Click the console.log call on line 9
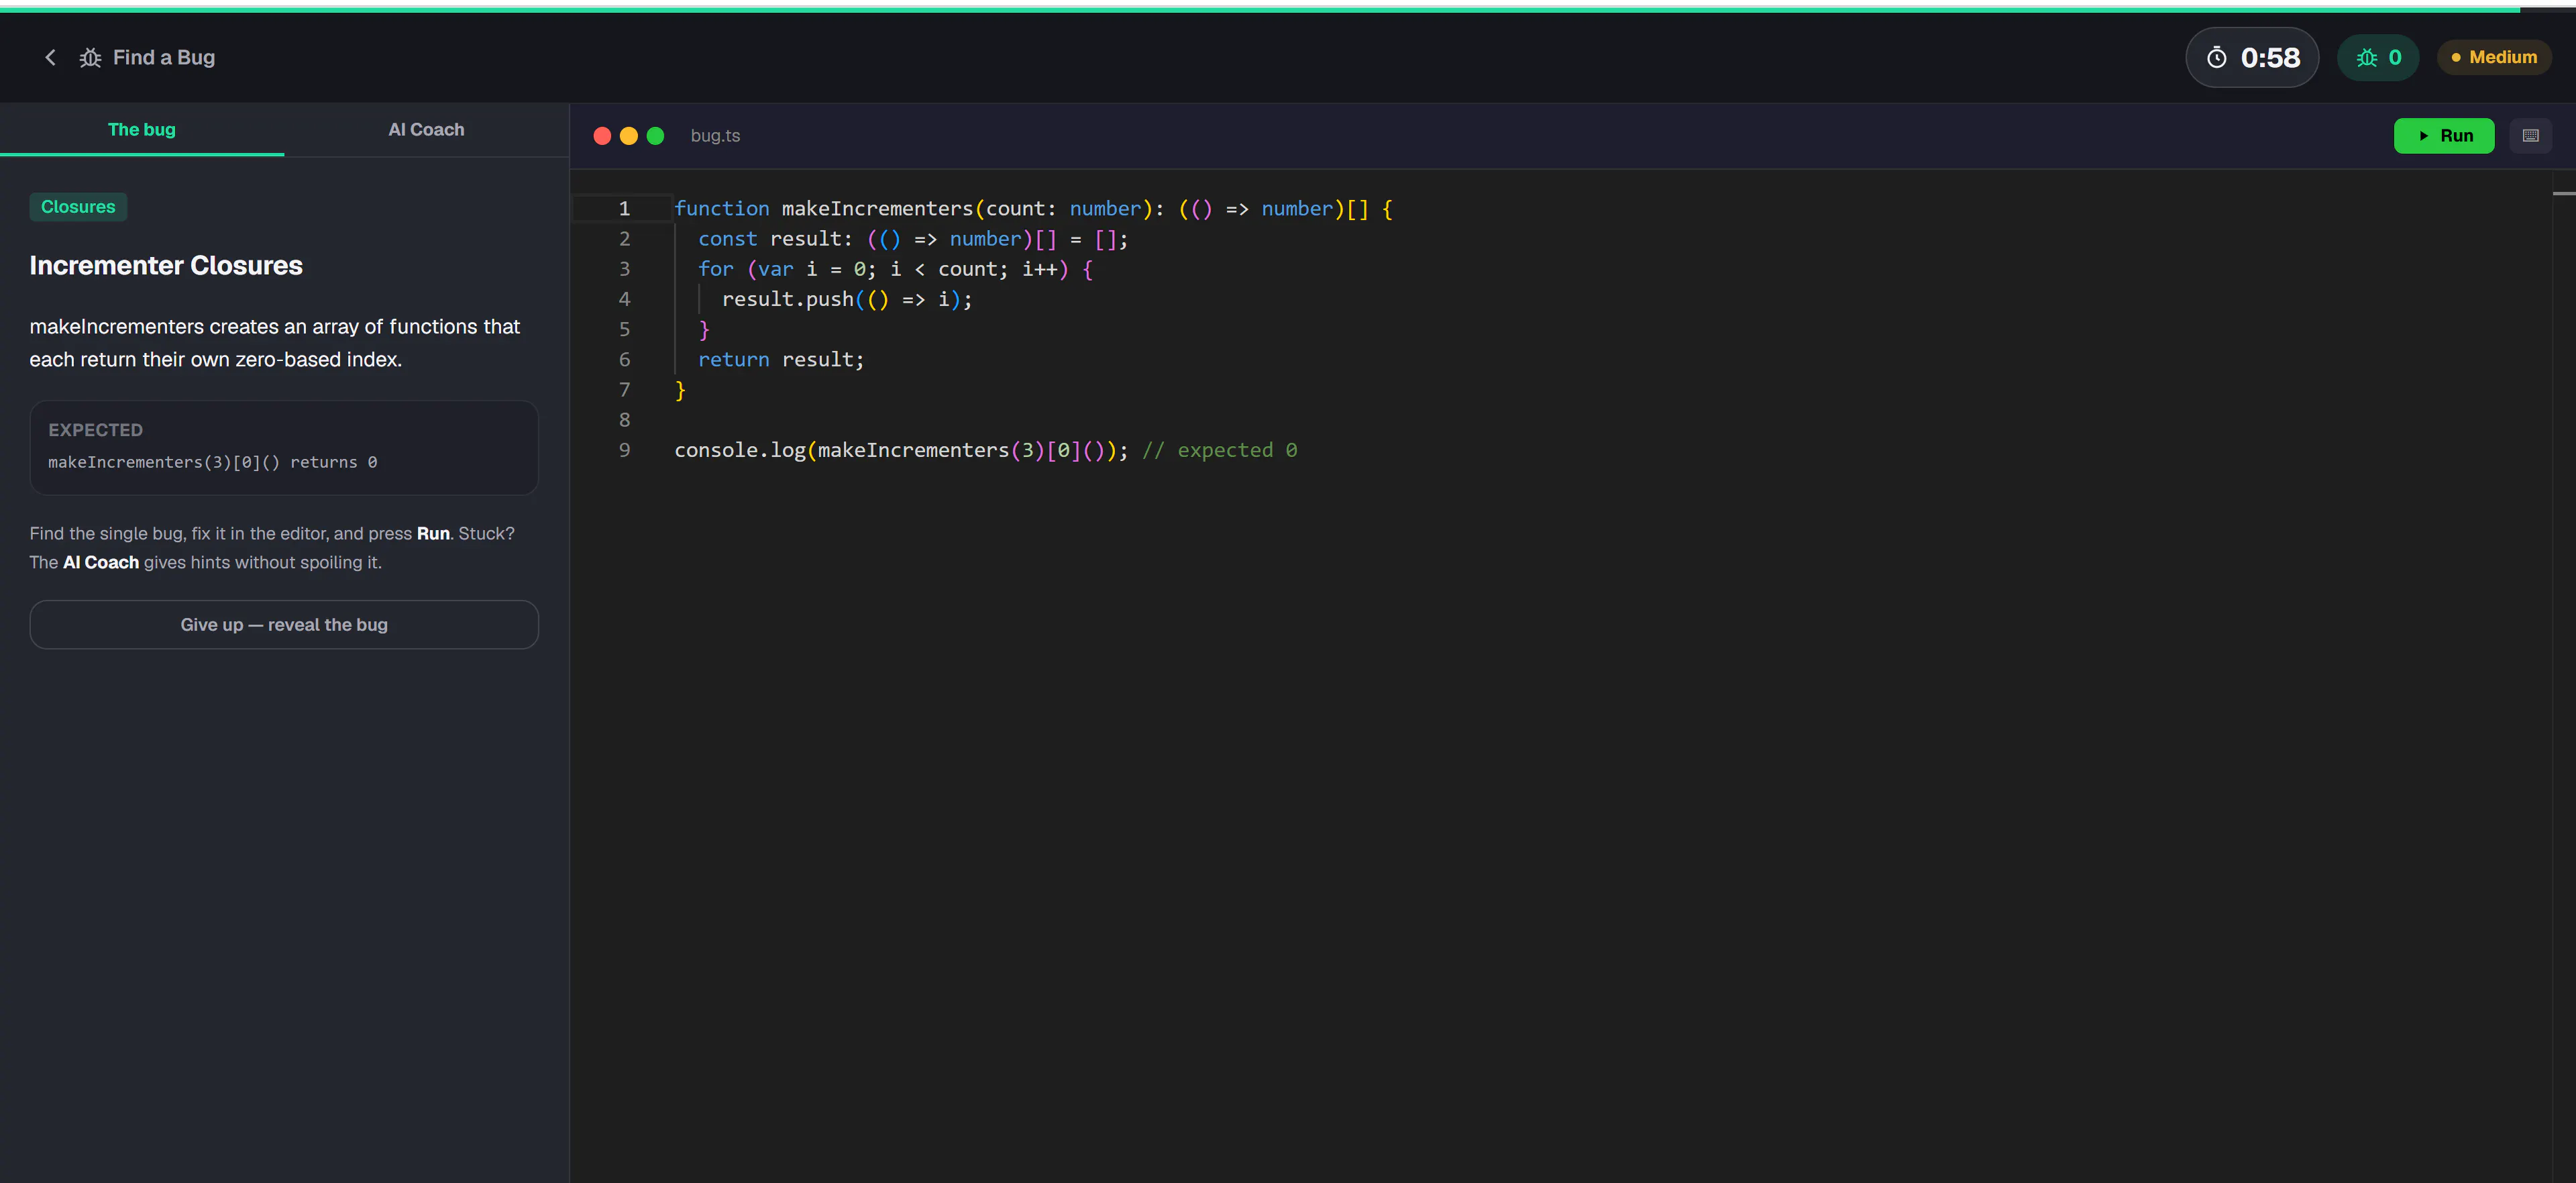Image resolution: width=2576 pixels, height=1183 pixels. point(901,450)
